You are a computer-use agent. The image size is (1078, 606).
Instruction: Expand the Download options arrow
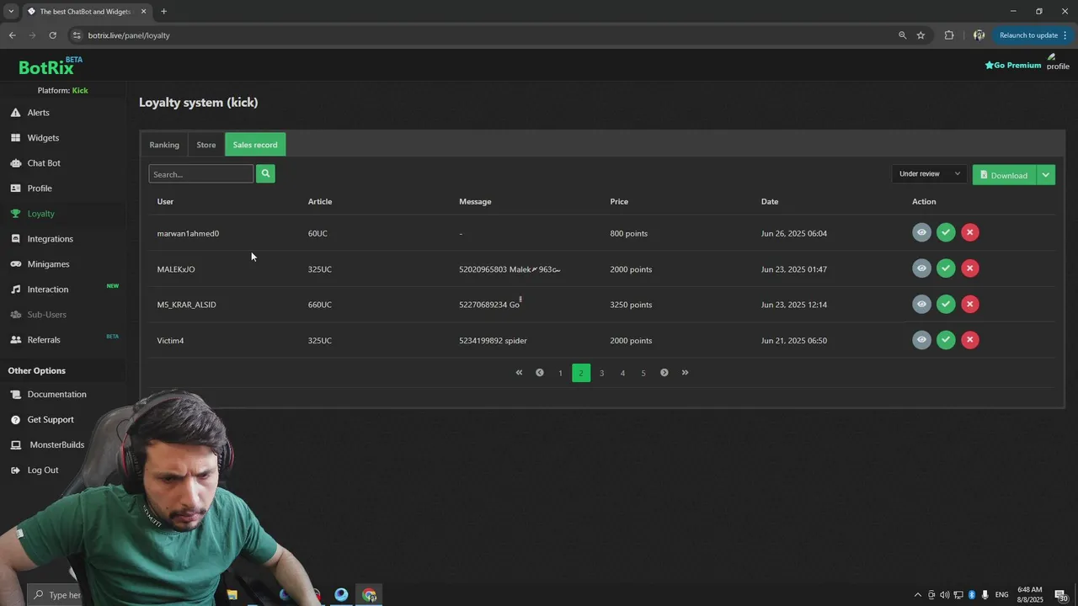pyautogui.click(x=1045, y=175)
